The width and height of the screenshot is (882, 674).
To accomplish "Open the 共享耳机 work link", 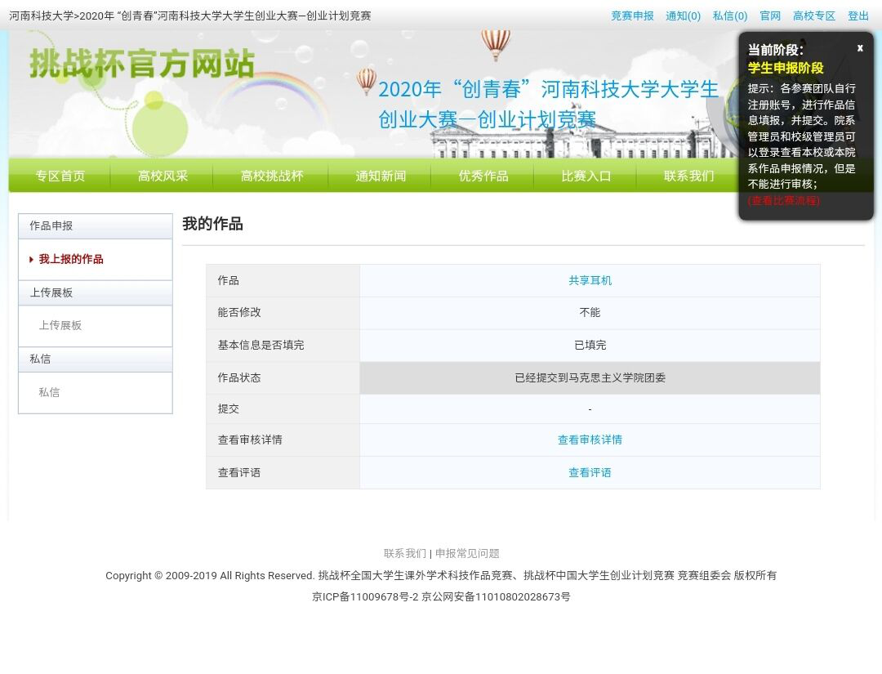I will (x=590, y=281).
